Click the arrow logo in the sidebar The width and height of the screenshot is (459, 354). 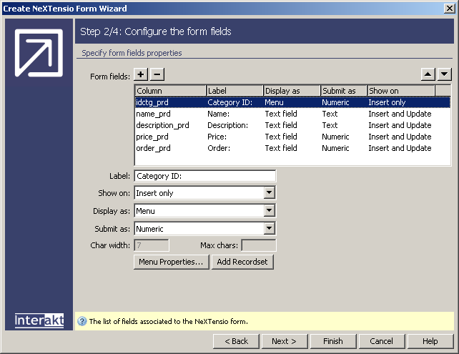tap(39, 54)
